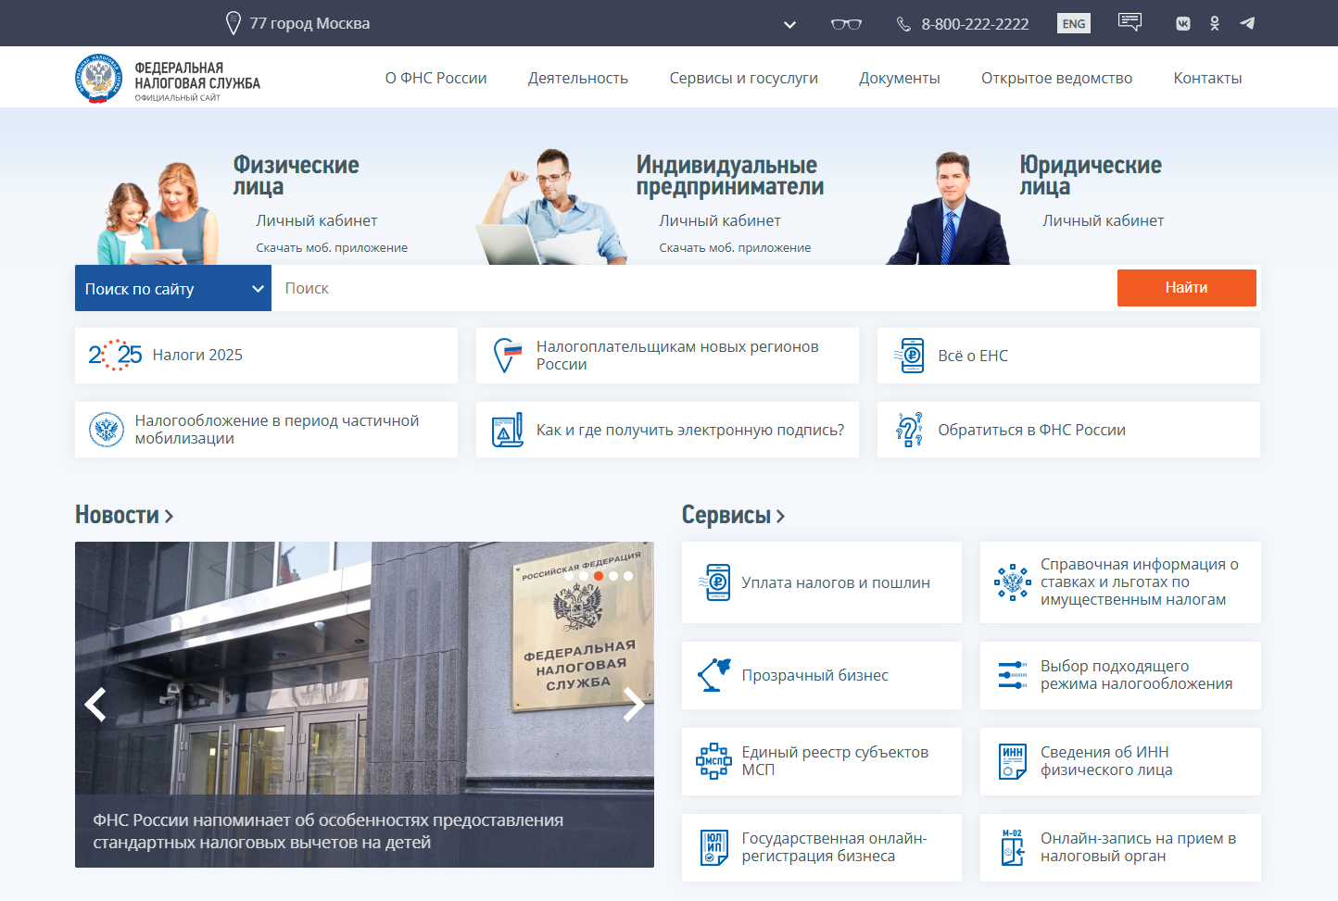
Task: Click the ИНН document icon
Action: pyautogui.click(x=1013, y=761)
